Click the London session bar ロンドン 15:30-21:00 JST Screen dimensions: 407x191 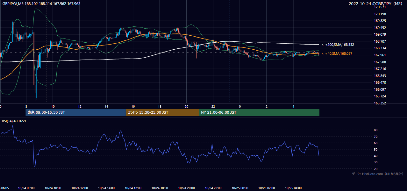coord(162,112)
